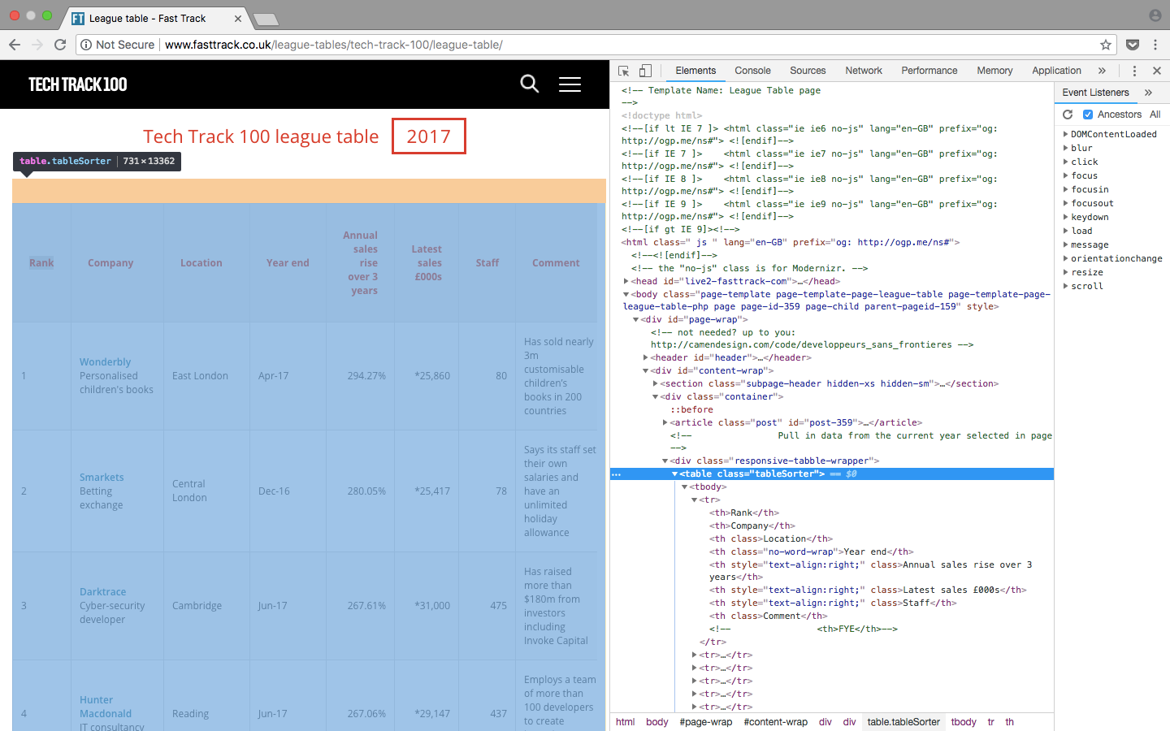1170x731 pixels.
Task: Expand the article post-359 node
Action: pyautogui.click(x=665, y=423)
